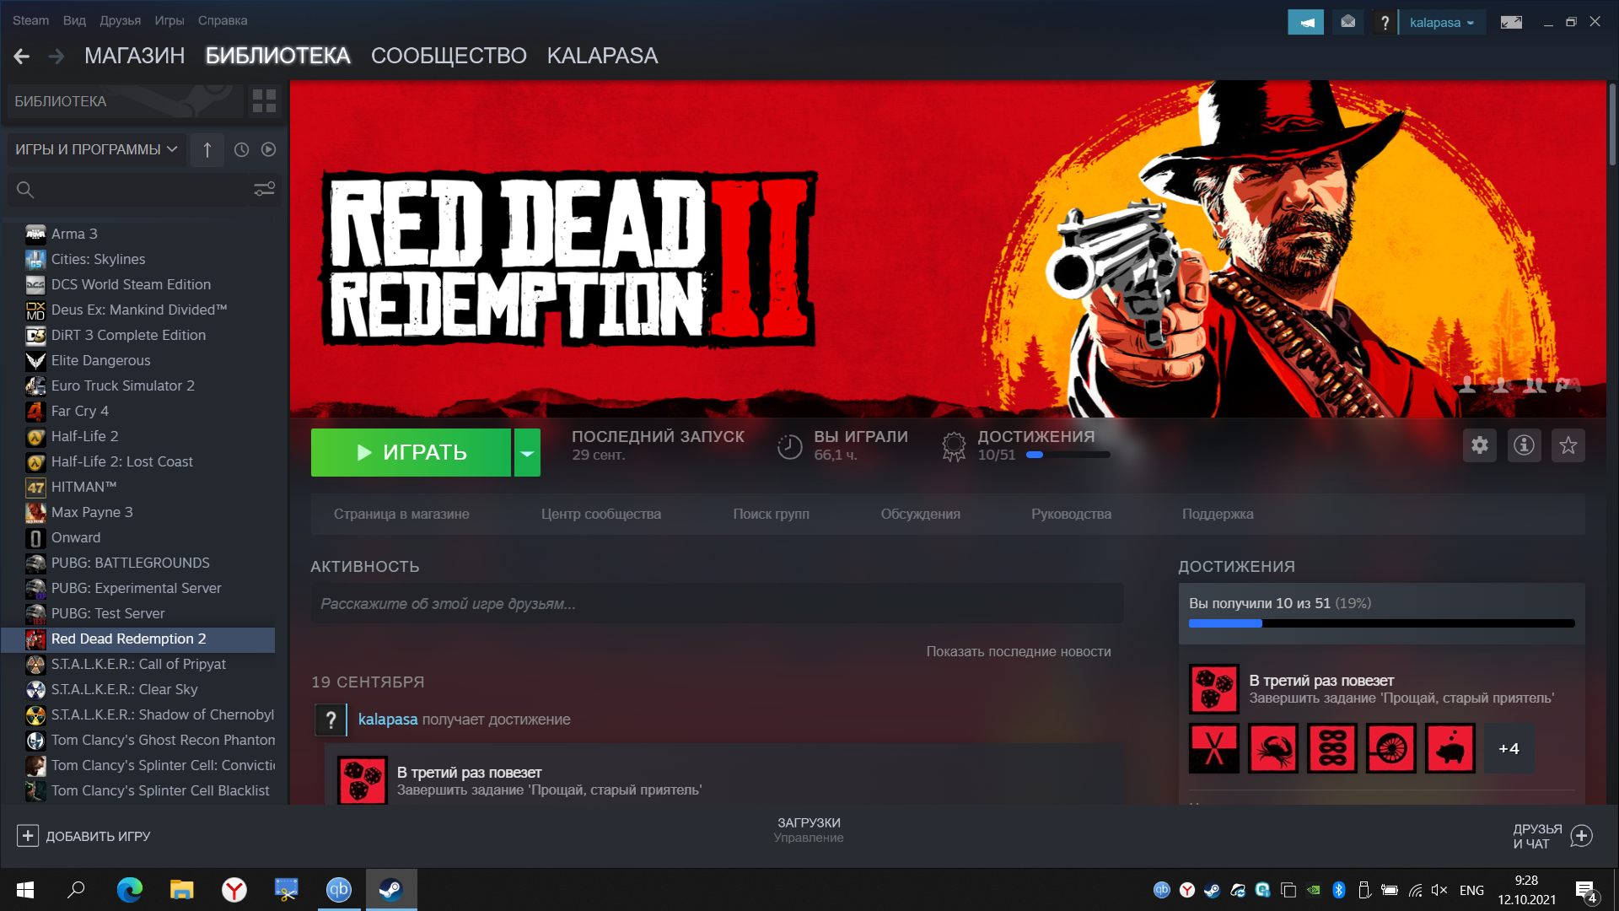Image resolution: width=1619 pixels, height=911 pixels.
Task: Go to the Сообщество tab
Action: click(449, 56)
